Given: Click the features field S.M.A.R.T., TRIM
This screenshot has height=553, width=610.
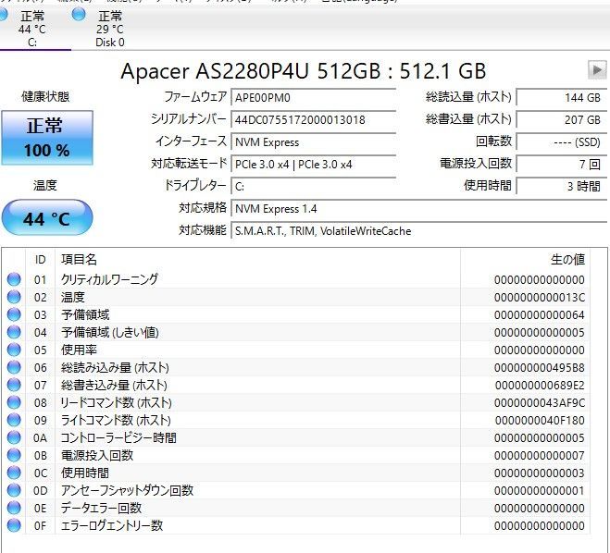Looking at the screenshot, I should click(x=418, y=231).
